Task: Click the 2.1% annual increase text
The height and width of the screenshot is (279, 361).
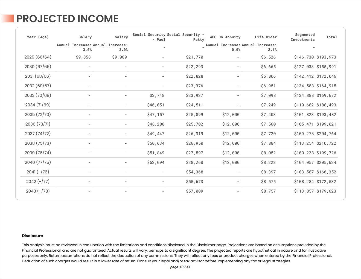Action: 272,50
